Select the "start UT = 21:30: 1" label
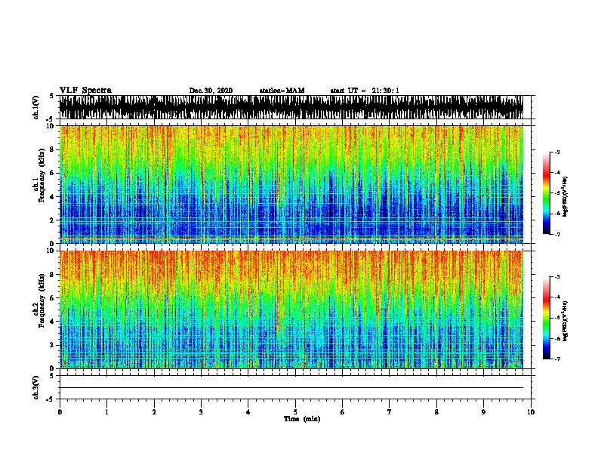This screenshot has height=462, width=598. (x=365, y=91)
